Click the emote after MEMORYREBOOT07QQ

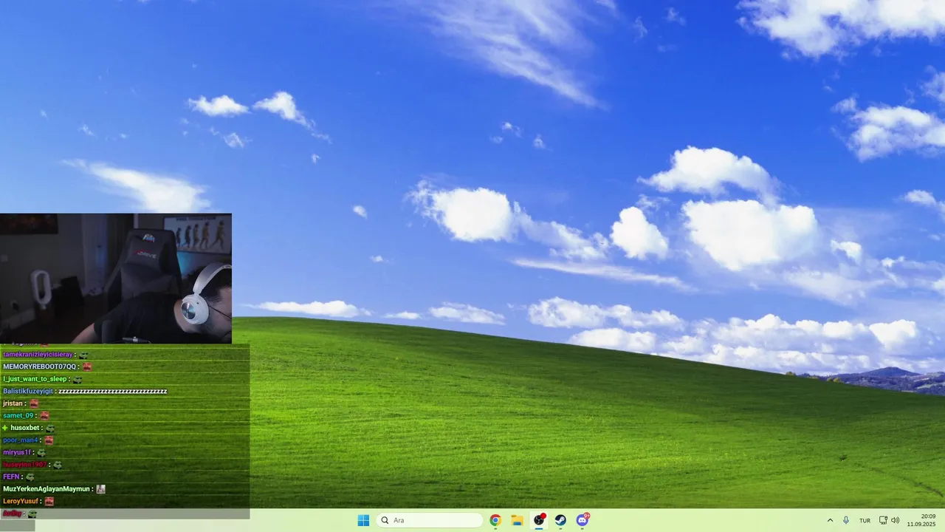(87, 366)
